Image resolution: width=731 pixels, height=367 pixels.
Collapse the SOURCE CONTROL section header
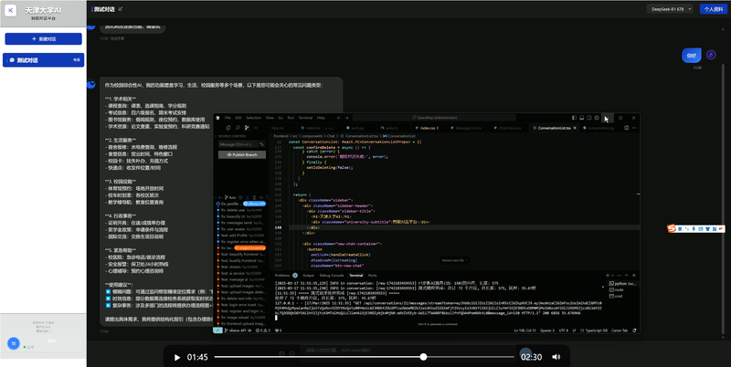(x=239, y=136)
